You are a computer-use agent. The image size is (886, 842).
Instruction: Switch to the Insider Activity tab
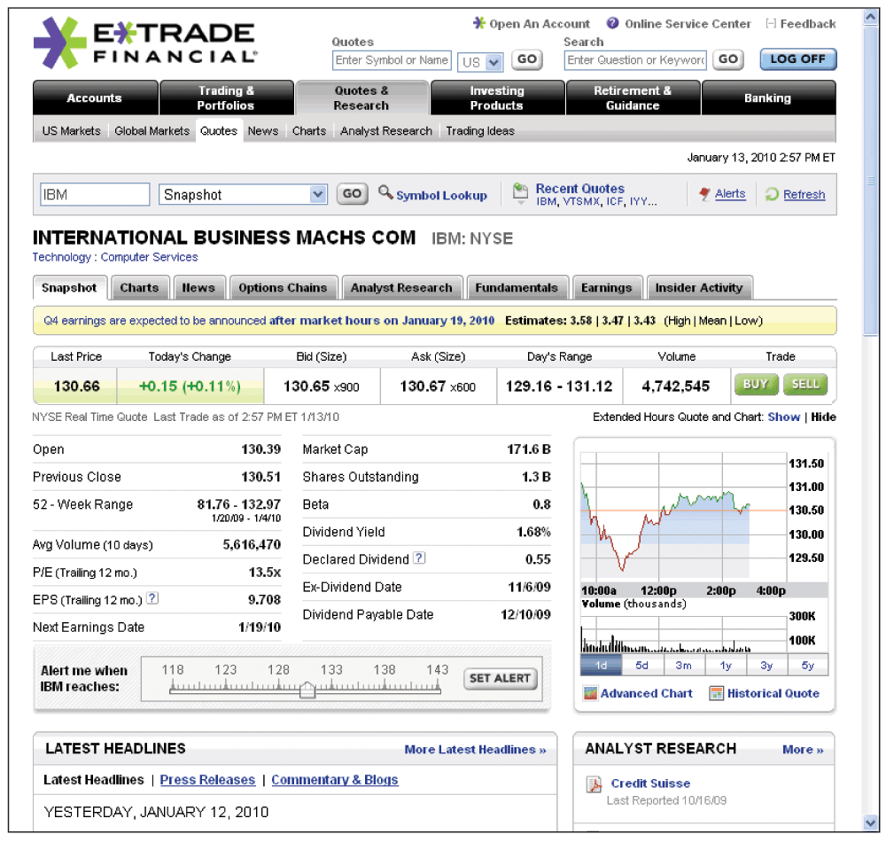click(699, 288)
